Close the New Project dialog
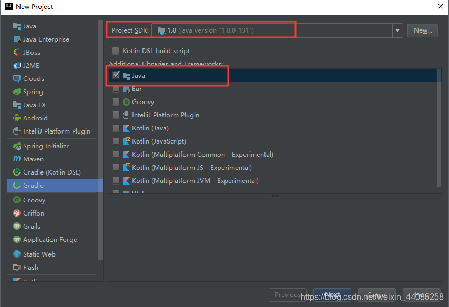 coord(441,6)
